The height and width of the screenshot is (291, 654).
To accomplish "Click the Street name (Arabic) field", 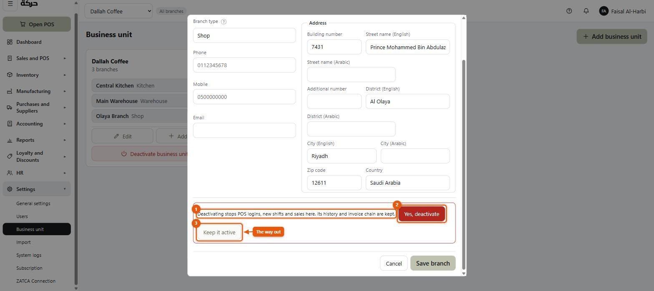I will pyautogui.click(x=351, y=75).
